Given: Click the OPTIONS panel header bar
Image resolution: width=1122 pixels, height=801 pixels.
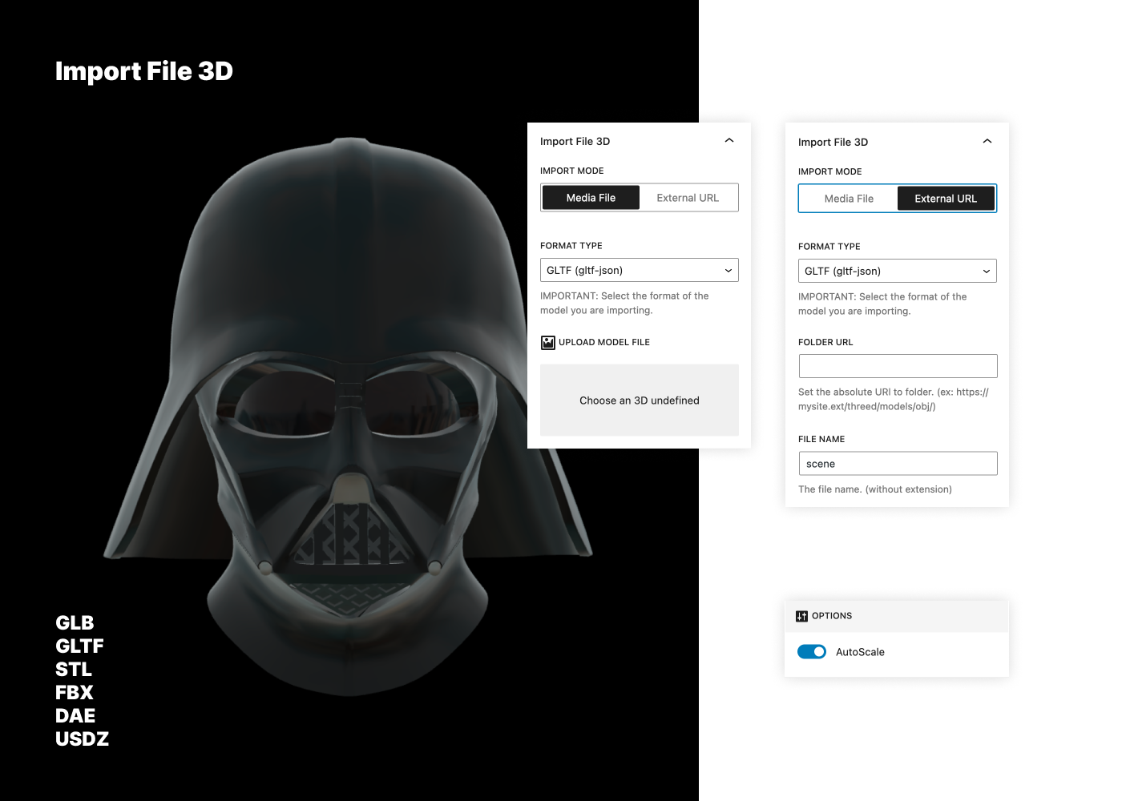Looking at the screenshot, I should [897, 615].
